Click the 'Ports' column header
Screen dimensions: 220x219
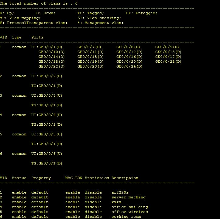[x=37, y=37]
